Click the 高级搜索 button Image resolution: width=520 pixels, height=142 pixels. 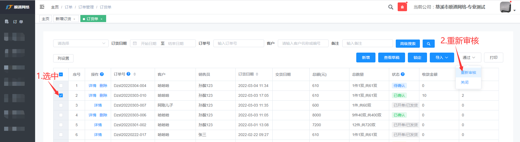tap(408, 44)
